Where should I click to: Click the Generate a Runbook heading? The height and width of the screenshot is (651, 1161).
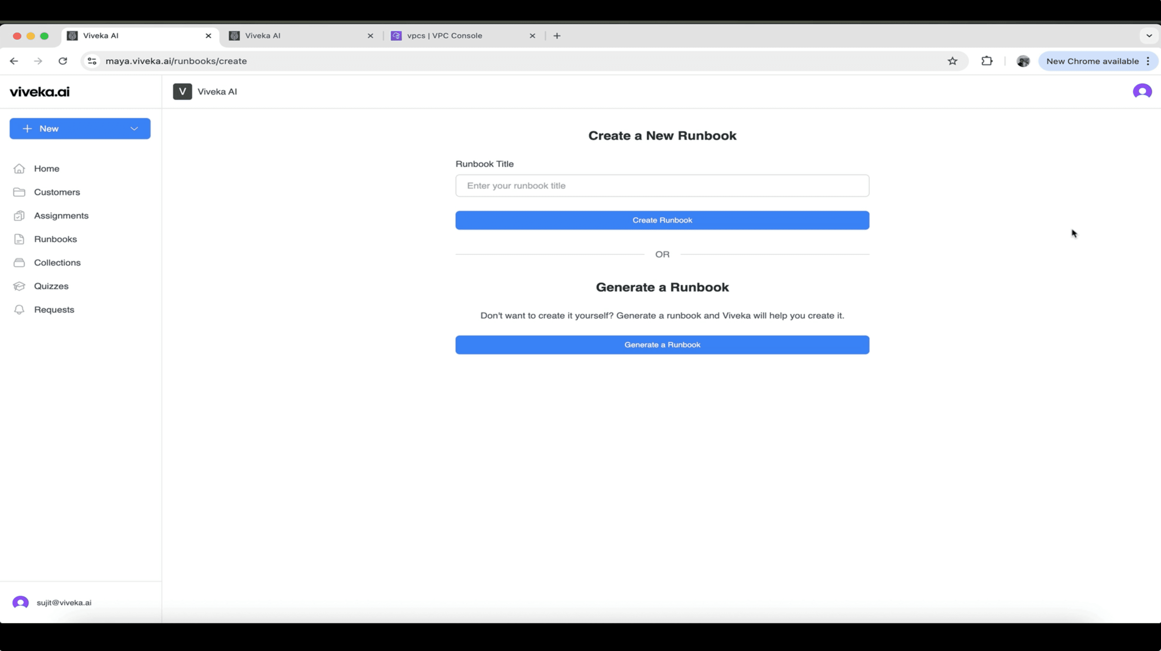coord(662,287)
